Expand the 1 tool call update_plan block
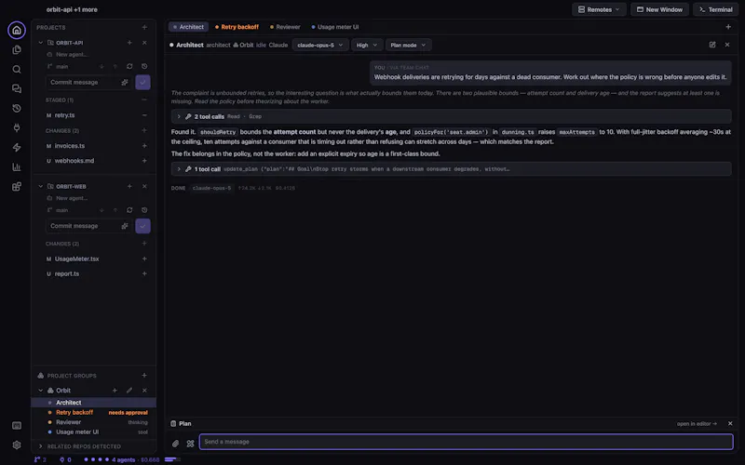 (x=451, y=169)
